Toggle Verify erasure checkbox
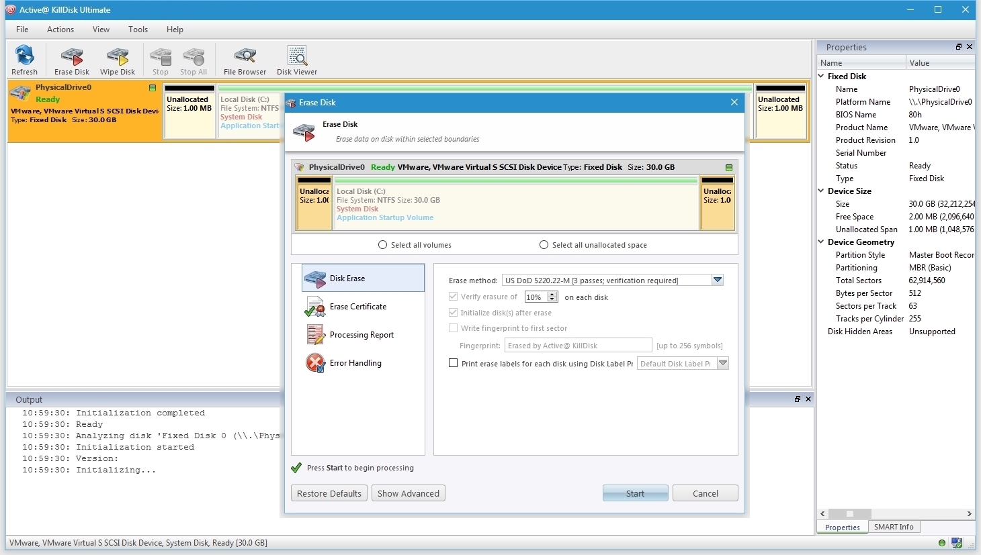This screenshot has height=555, width=981. [x=453, y=297]
